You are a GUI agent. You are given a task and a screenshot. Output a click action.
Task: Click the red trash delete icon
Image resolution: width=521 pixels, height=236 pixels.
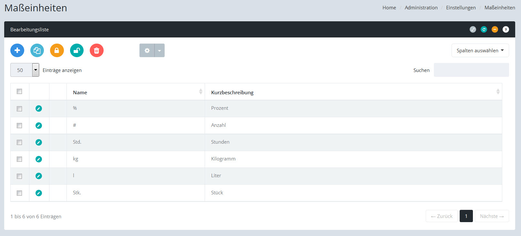coord(97,50)
